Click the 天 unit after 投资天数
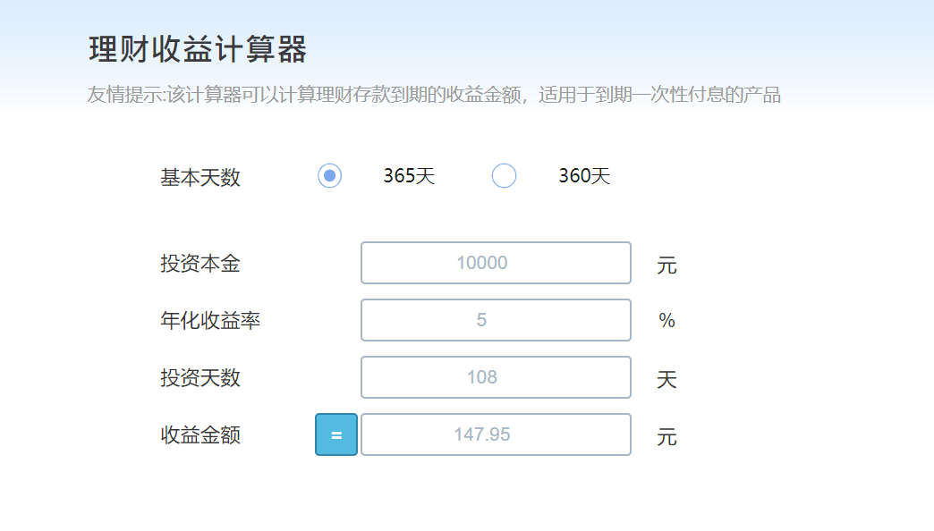The image size is (934, 531). (x=667, y=379)
